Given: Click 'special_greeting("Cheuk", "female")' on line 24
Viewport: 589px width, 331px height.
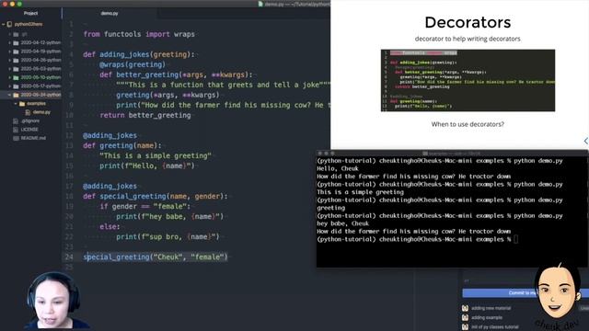Looking at the screenshot, I should point(156,257).
